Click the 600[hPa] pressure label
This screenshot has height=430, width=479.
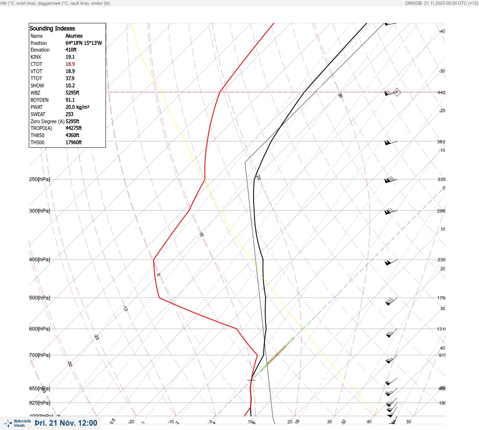(x=40, y=329)
